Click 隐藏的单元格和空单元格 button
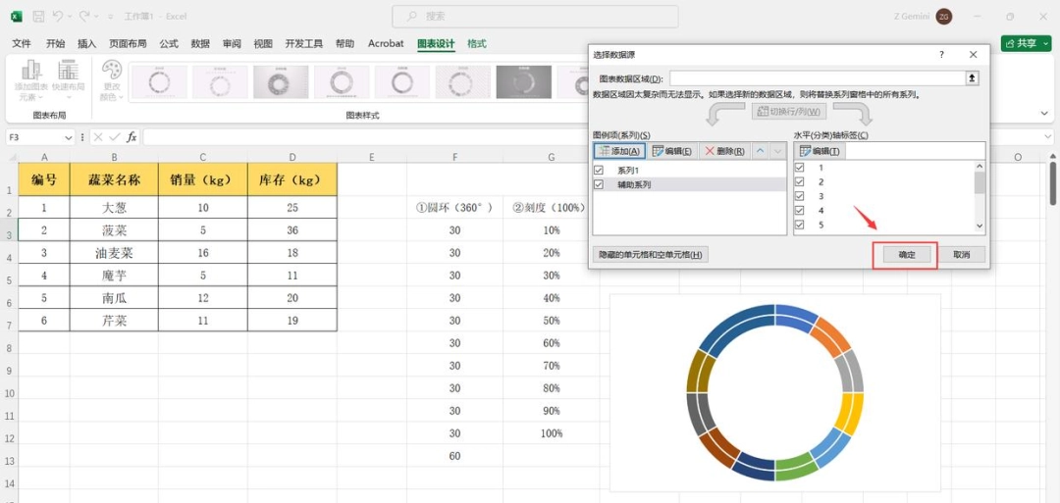Image resolution: width=1060 pixels, height=503 pixels. (651, 255)
